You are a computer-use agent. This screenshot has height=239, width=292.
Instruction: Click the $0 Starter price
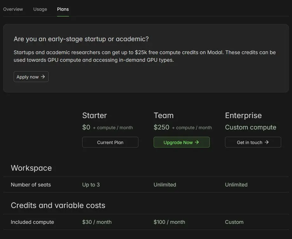86,127
